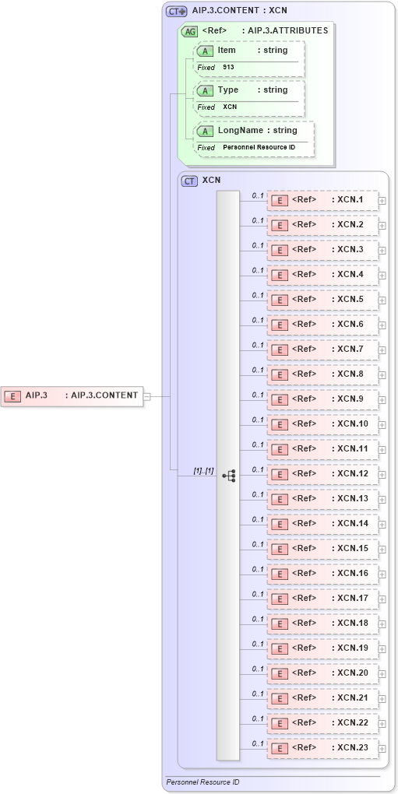
Task: Click the 0..1 cardinality beside XCN.1
Action: click(x=258, y=195)
